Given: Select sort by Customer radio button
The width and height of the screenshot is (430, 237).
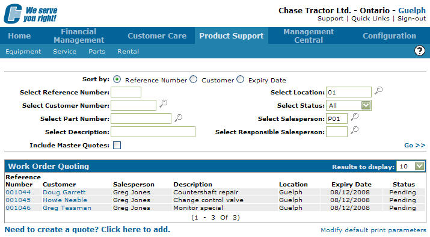Looking at the screenshot, I should point(193,79).
